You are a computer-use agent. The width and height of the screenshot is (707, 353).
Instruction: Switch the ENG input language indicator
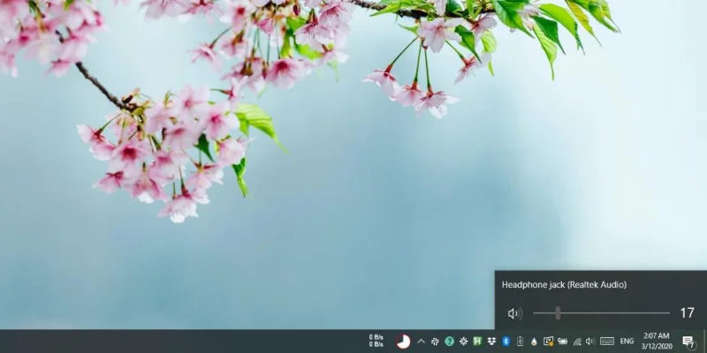[x=627, y=342]
